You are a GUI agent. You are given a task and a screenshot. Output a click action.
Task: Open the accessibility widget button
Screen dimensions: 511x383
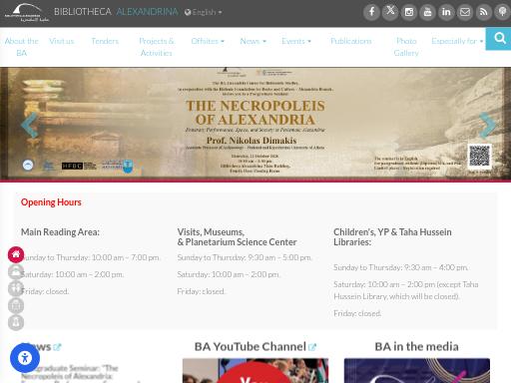(x=25, y=358)
